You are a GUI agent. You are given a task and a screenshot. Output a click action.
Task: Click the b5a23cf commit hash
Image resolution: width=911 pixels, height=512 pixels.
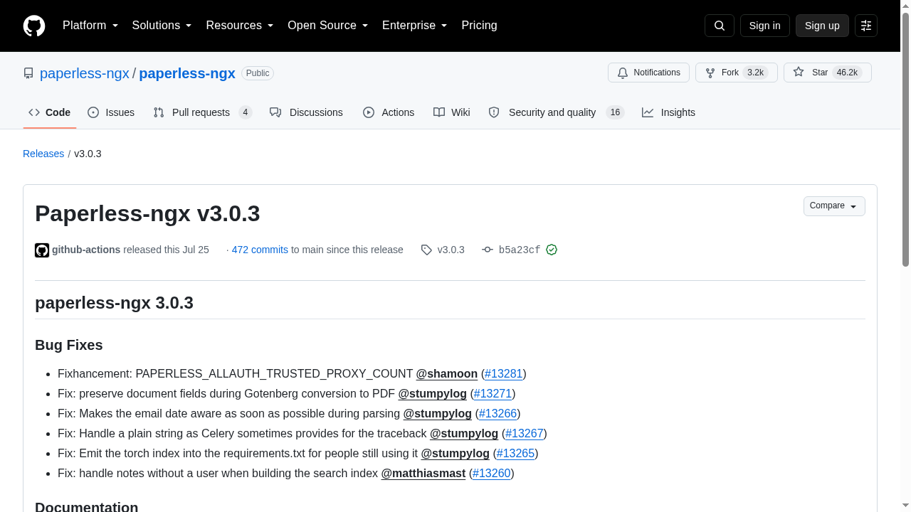pyautogui.click(x=520, y=250)
